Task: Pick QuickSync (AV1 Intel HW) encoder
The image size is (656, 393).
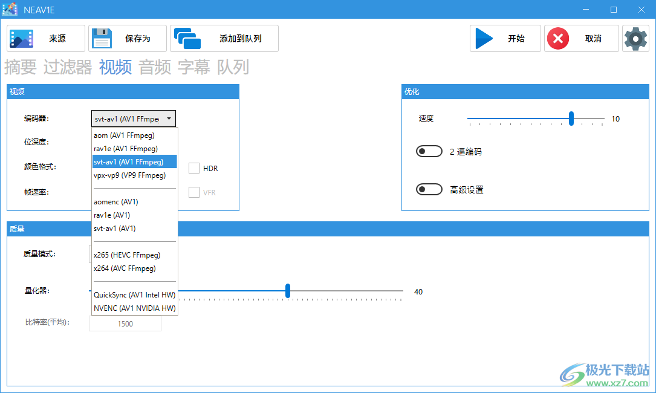Action: click(x=134, y=295)
